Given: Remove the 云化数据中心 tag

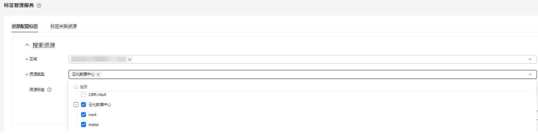Looking at the screenshot, I should pyautogui.click(x=98, y=74).
